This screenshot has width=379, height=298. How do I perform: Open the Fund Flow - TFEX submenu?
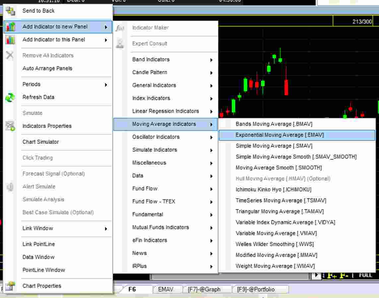[x=153, y=201]
